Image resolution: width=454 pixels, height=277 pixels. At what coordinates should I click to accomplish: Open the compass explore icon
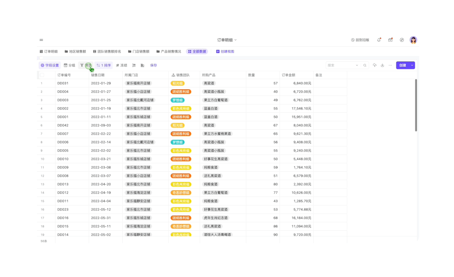[x=401, y=40]
